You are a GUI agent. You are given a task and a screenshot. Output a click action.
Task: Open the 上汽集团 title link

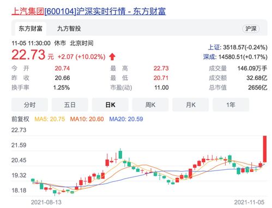coord(88,11)
